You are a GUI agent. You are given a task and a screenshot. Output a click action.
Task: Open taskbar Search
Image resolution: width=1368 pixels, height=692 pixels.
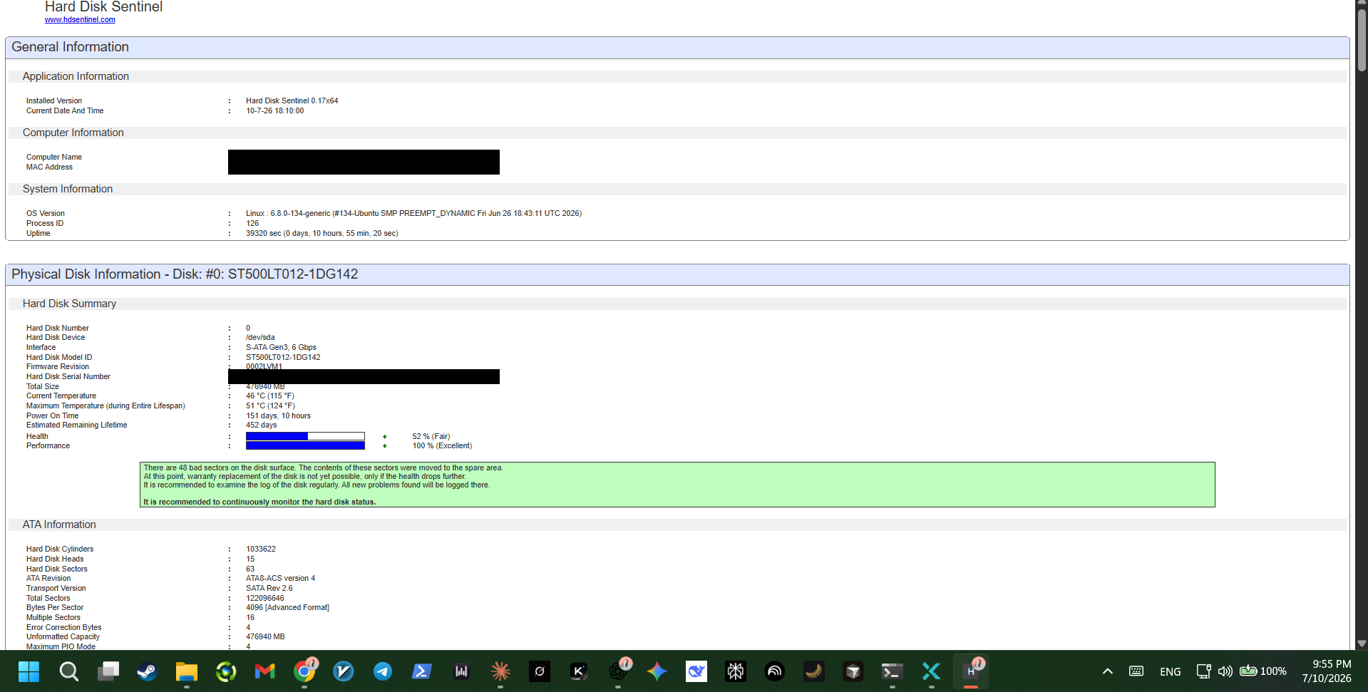coord(68,671)
